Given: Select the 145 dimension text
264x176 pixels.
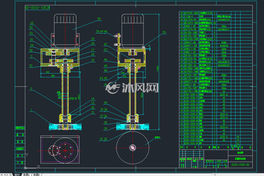Looking at the screenshot, I should tap(123, 73).
